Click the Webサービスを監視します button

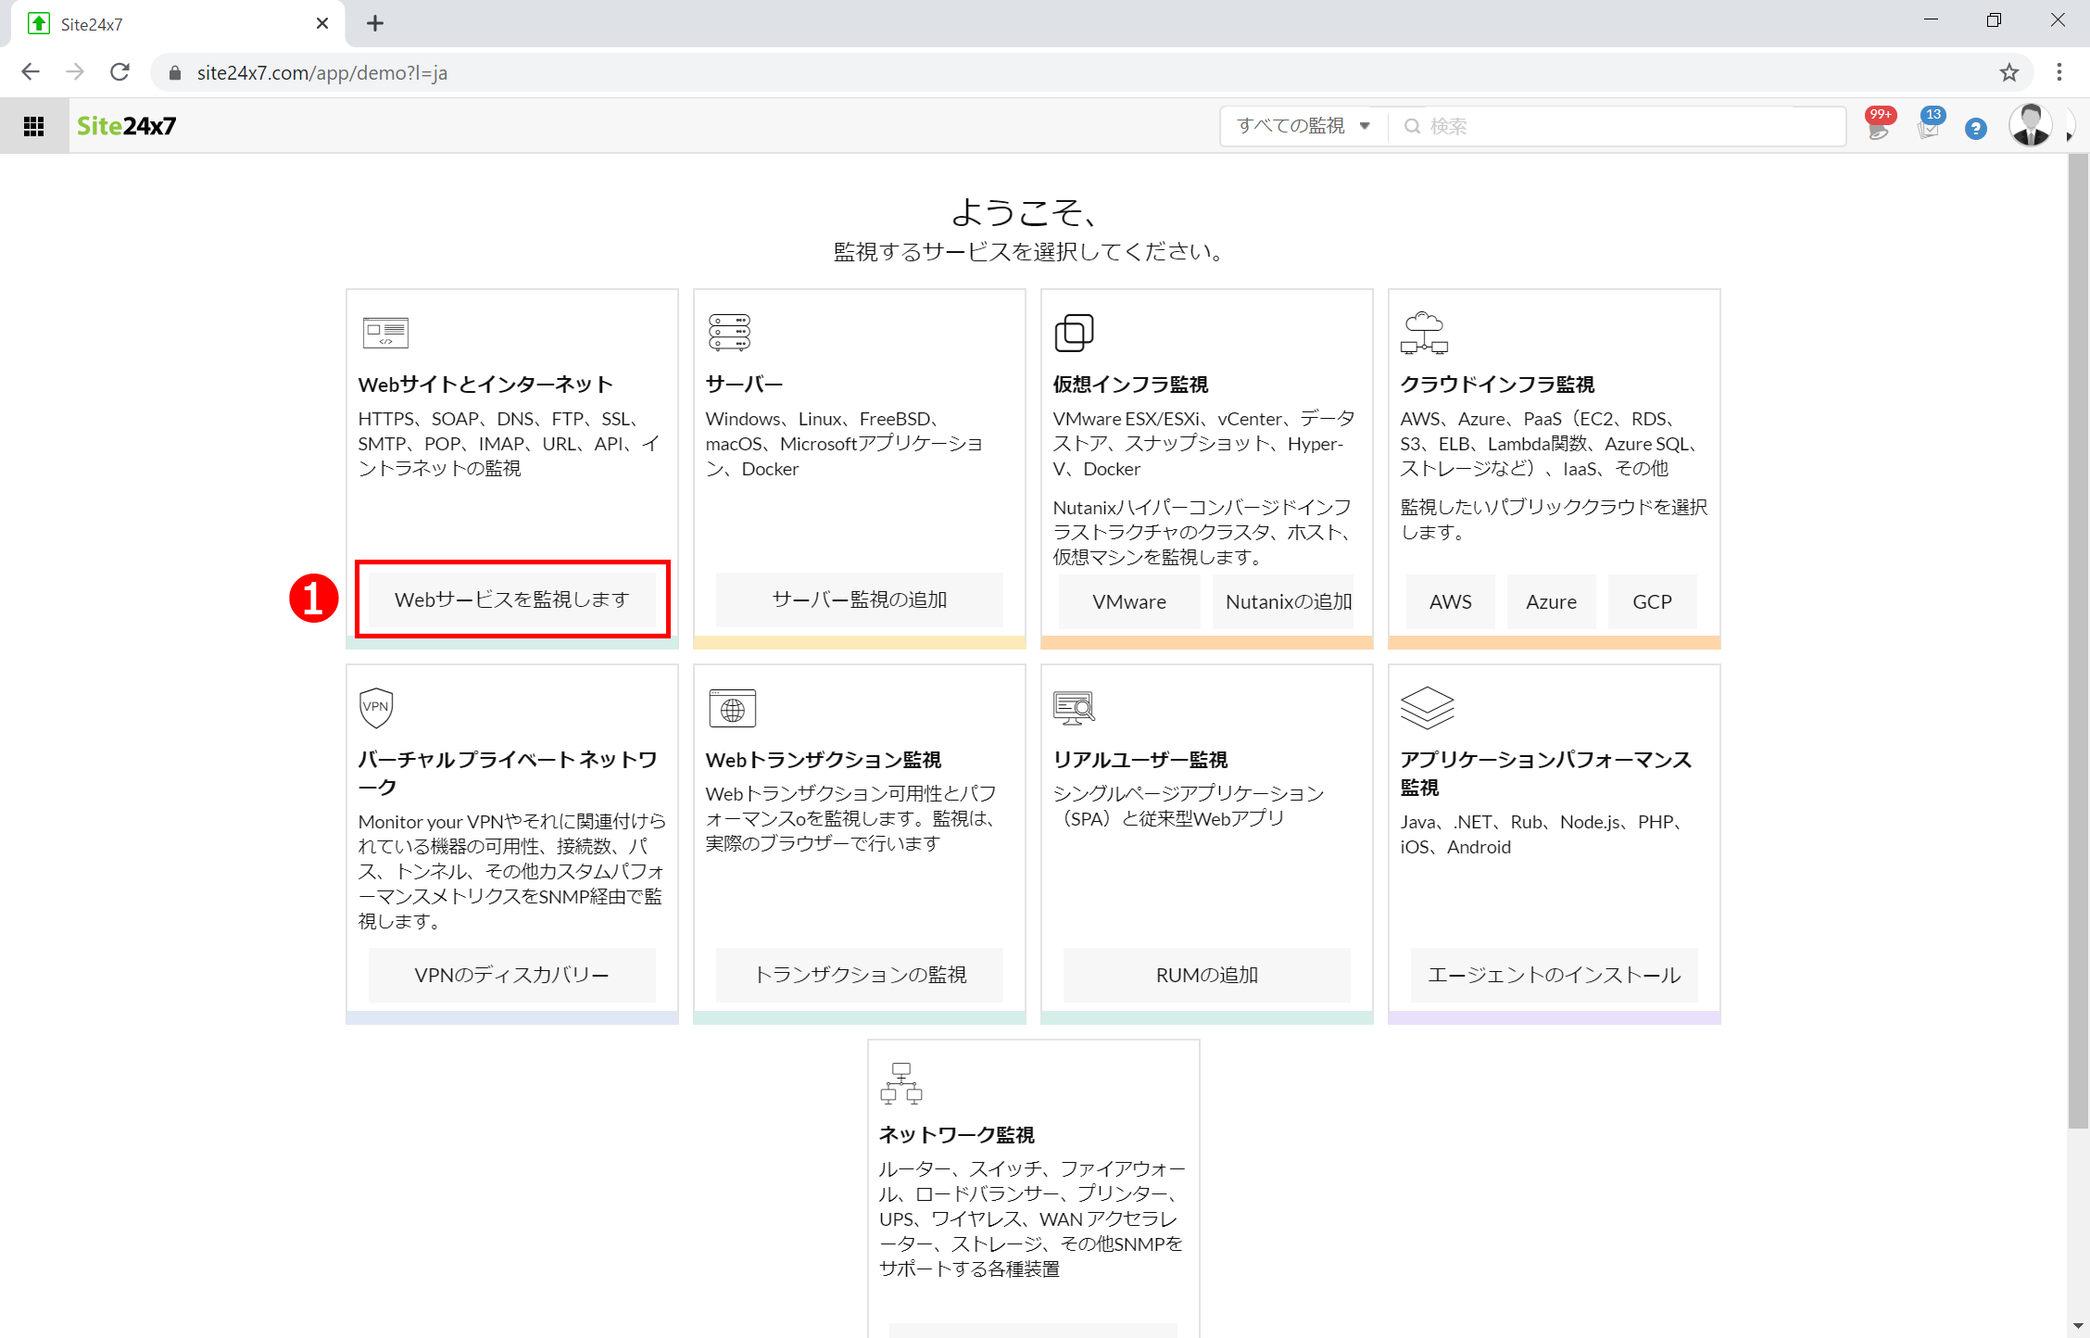(x=511, y=600)
